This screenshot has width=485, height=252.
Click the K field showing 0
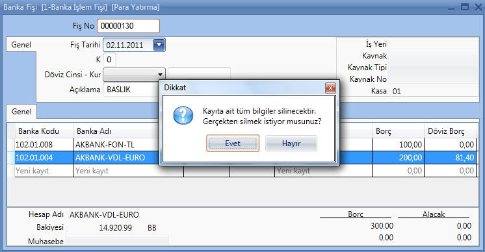point(109,60)
